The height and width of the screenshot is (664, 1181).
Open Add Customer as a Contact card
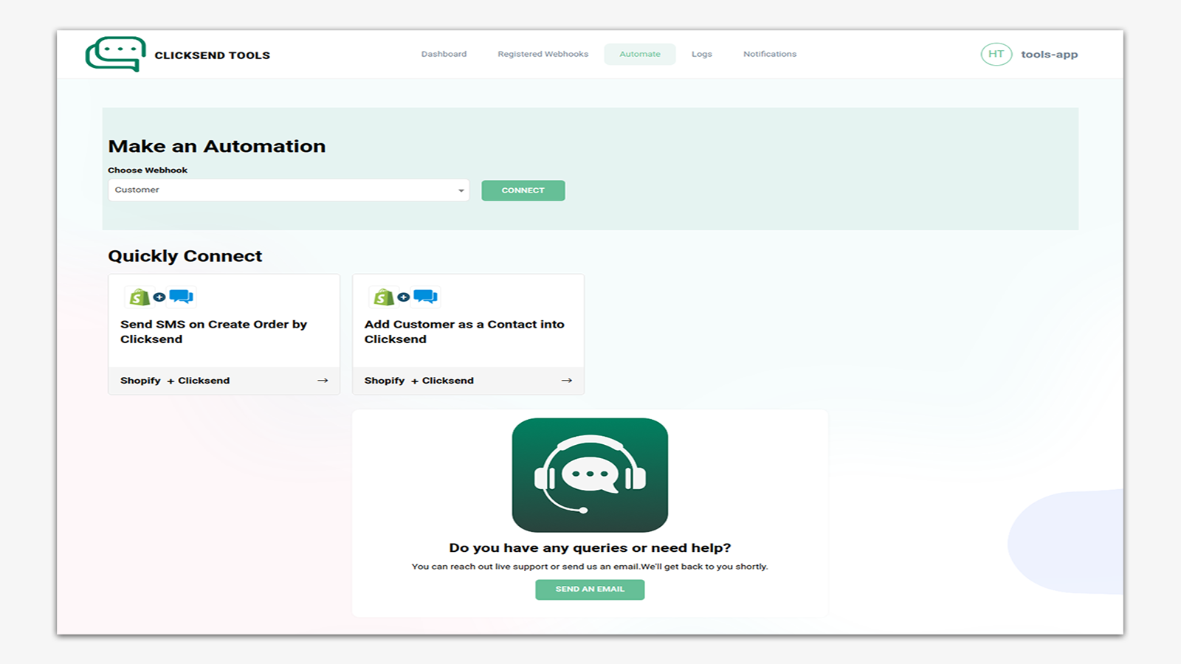[x=468, y=334]
